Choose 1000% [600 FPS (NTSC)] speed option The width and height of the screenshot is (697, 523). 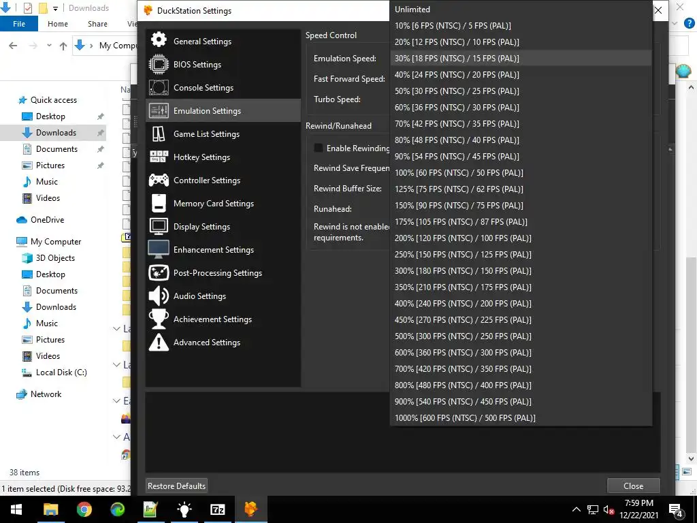(x=521, y=418)
